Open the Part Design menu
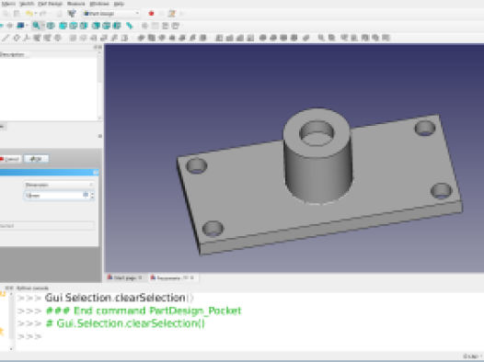 point(51,4)
